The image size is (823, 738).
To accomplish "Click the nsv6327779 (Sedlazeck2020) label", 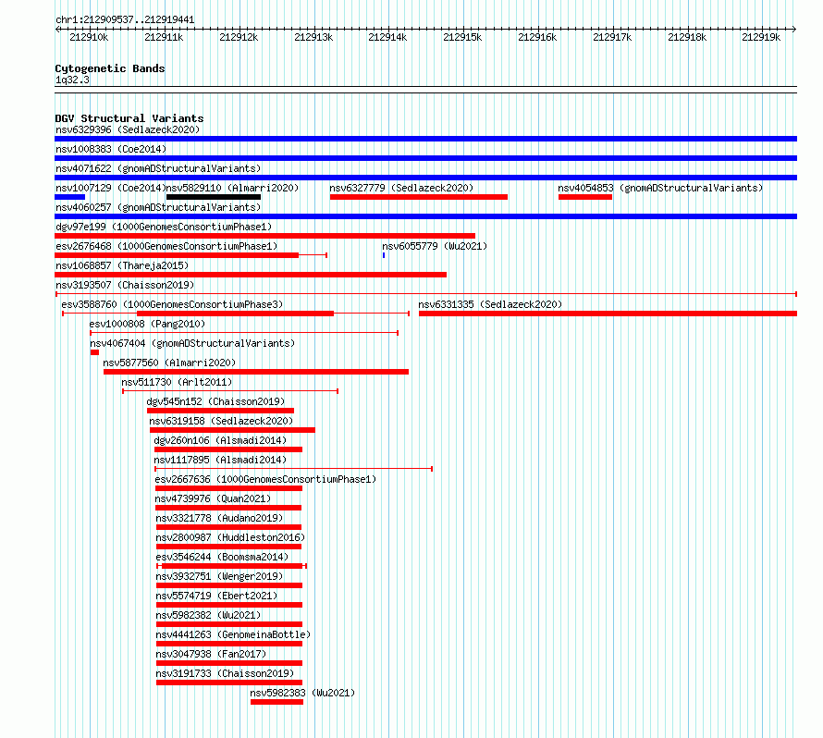I will [x=401, y=188].
